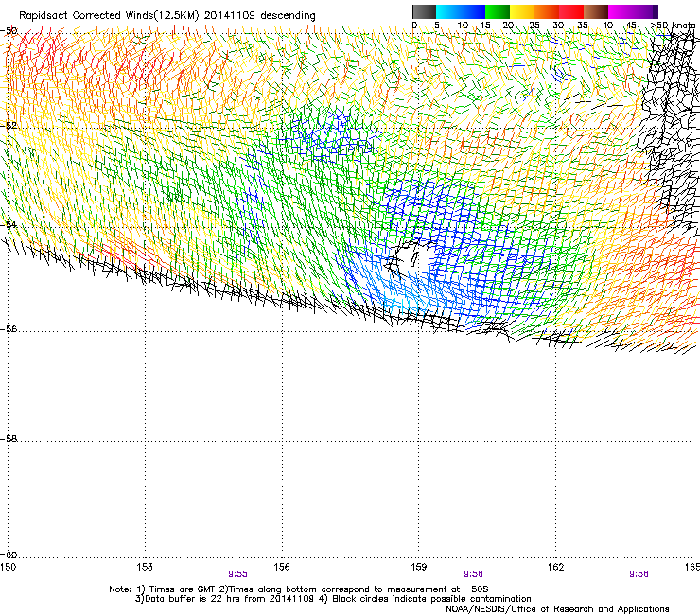Click the longitude label 156

(x=282, y=567)
